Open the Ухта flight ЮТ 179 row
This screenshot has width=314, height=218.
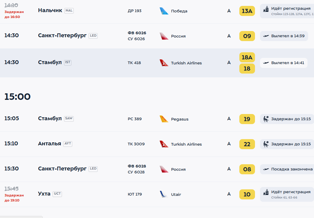point(157,194)
